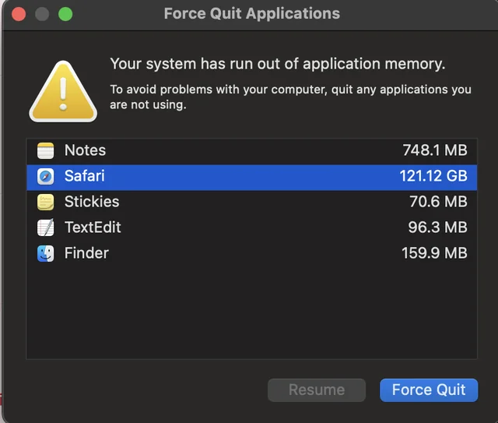Choose Stickies in the application list

(x=92, y=202)
